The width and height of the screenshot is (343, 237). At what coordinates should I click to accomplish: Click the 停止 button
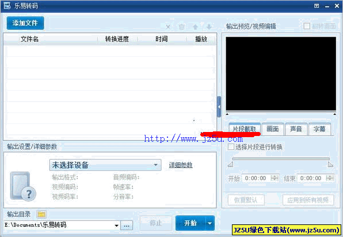(156, 223)
